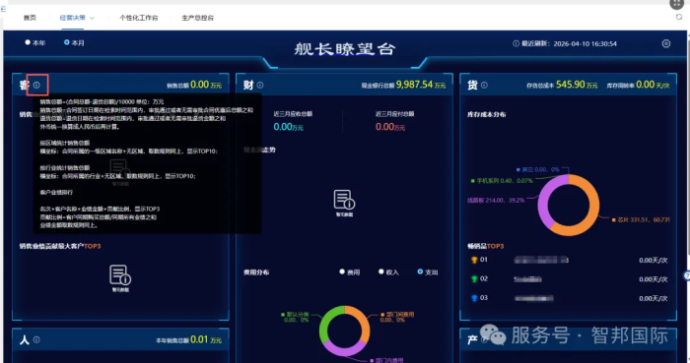Click the green trophy icon for rank 02
This screenshot has height=363, width=690.
pos(474,278)
